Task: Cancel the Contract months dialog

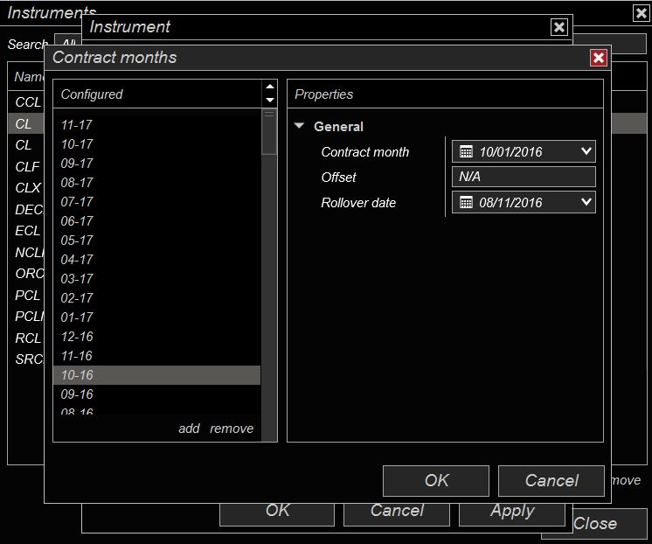Action: (551, 481)
